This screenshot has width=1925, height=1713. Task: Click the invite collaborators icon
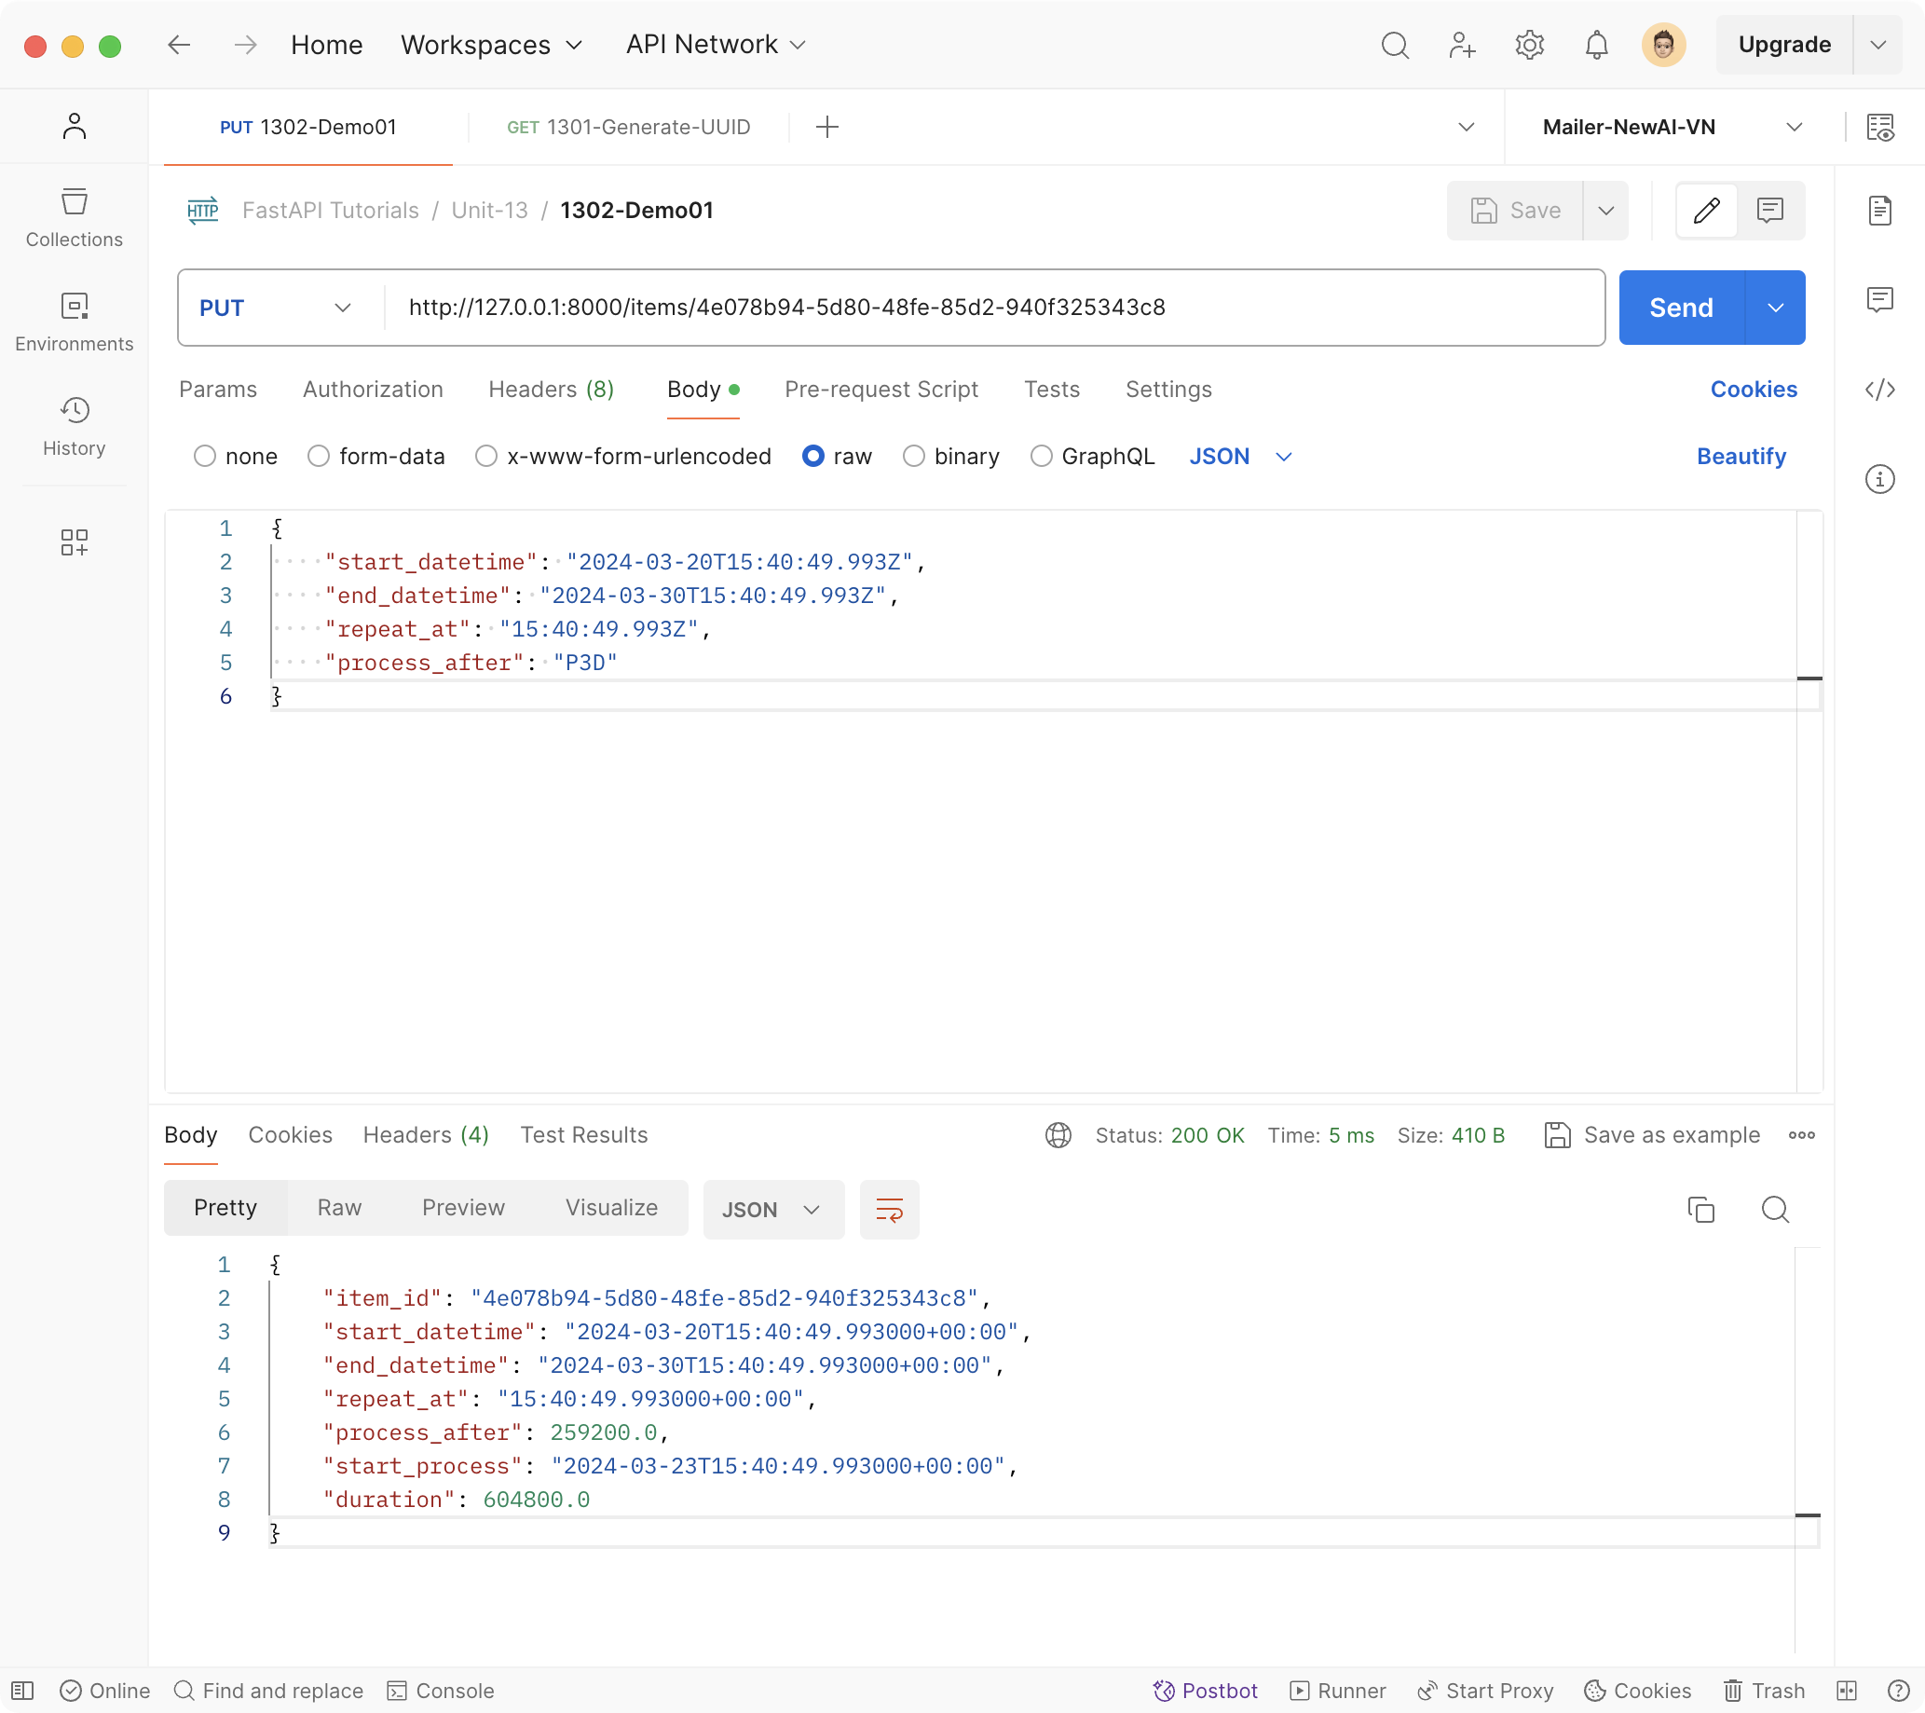click(1462, 45)
